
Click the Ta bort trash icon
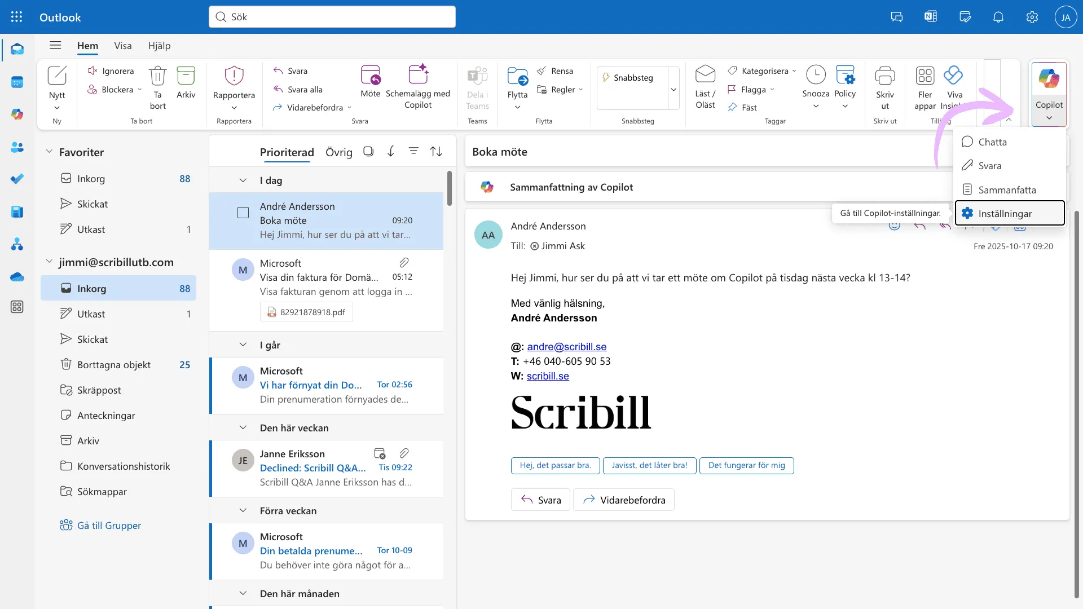click(158, 87)
